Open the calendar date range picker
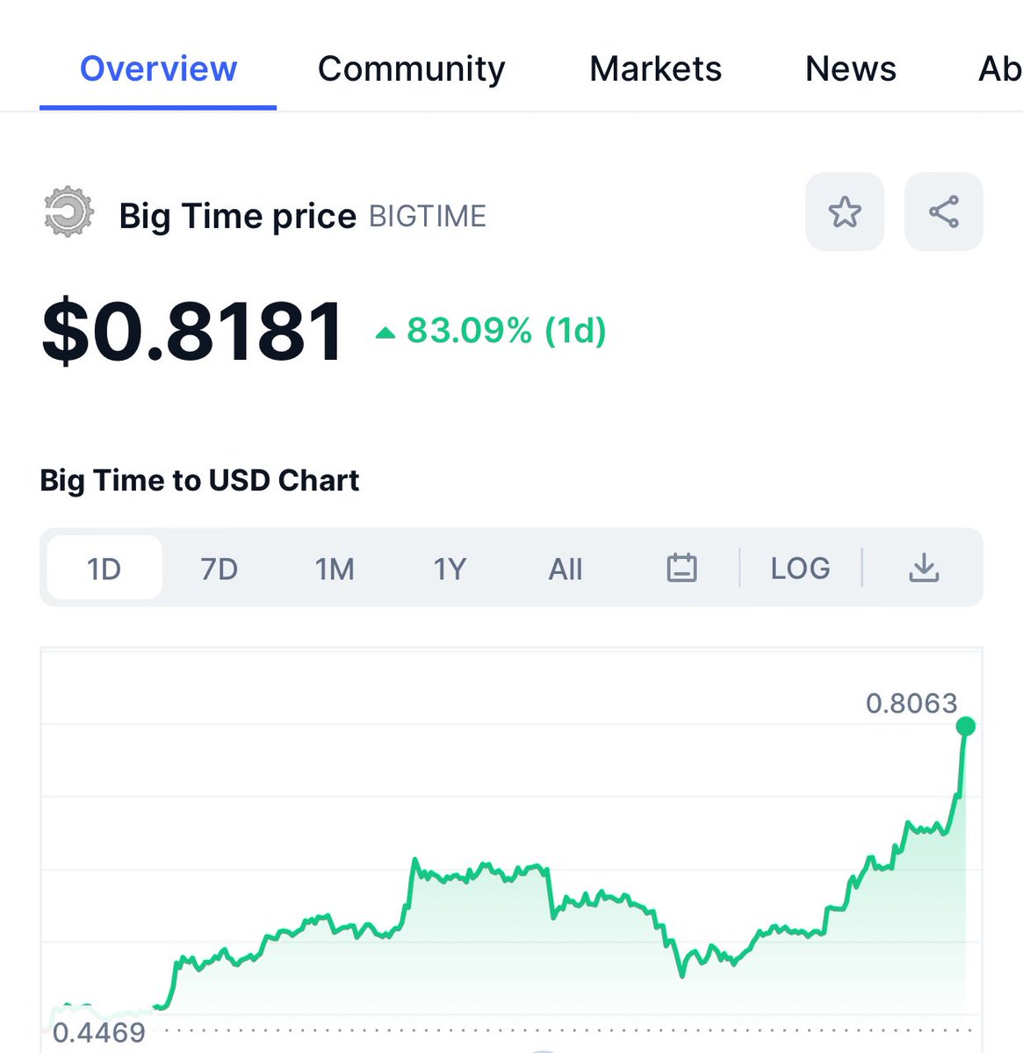The height and width of the screenshot is (1053, 1023). [681, 568]
